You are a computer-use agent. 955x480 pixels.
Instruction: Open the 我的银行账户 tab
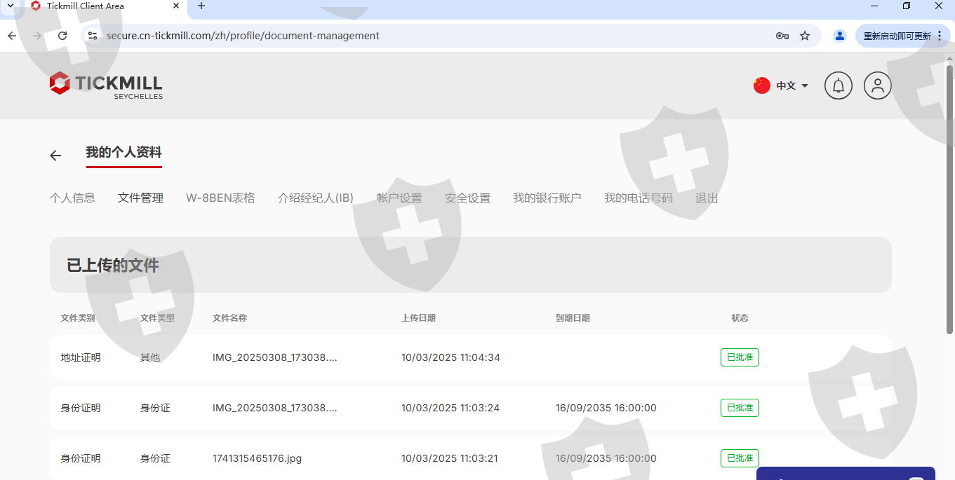pyautogui.click(x=547, y=198)
